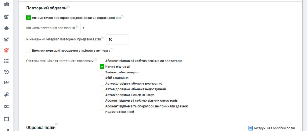Tick the "Збій з'єднання" checkbox
Image resolution: width=307 pixels, height=131 pixels.
(102, 78)
